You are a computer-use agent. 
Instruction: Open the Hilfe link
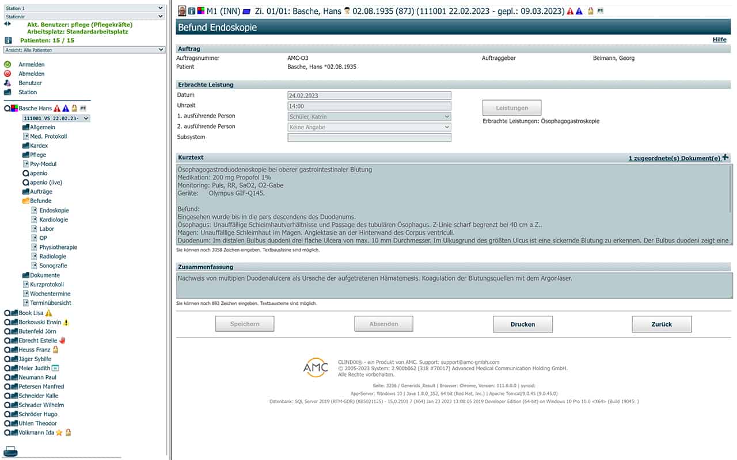point(719,40)
